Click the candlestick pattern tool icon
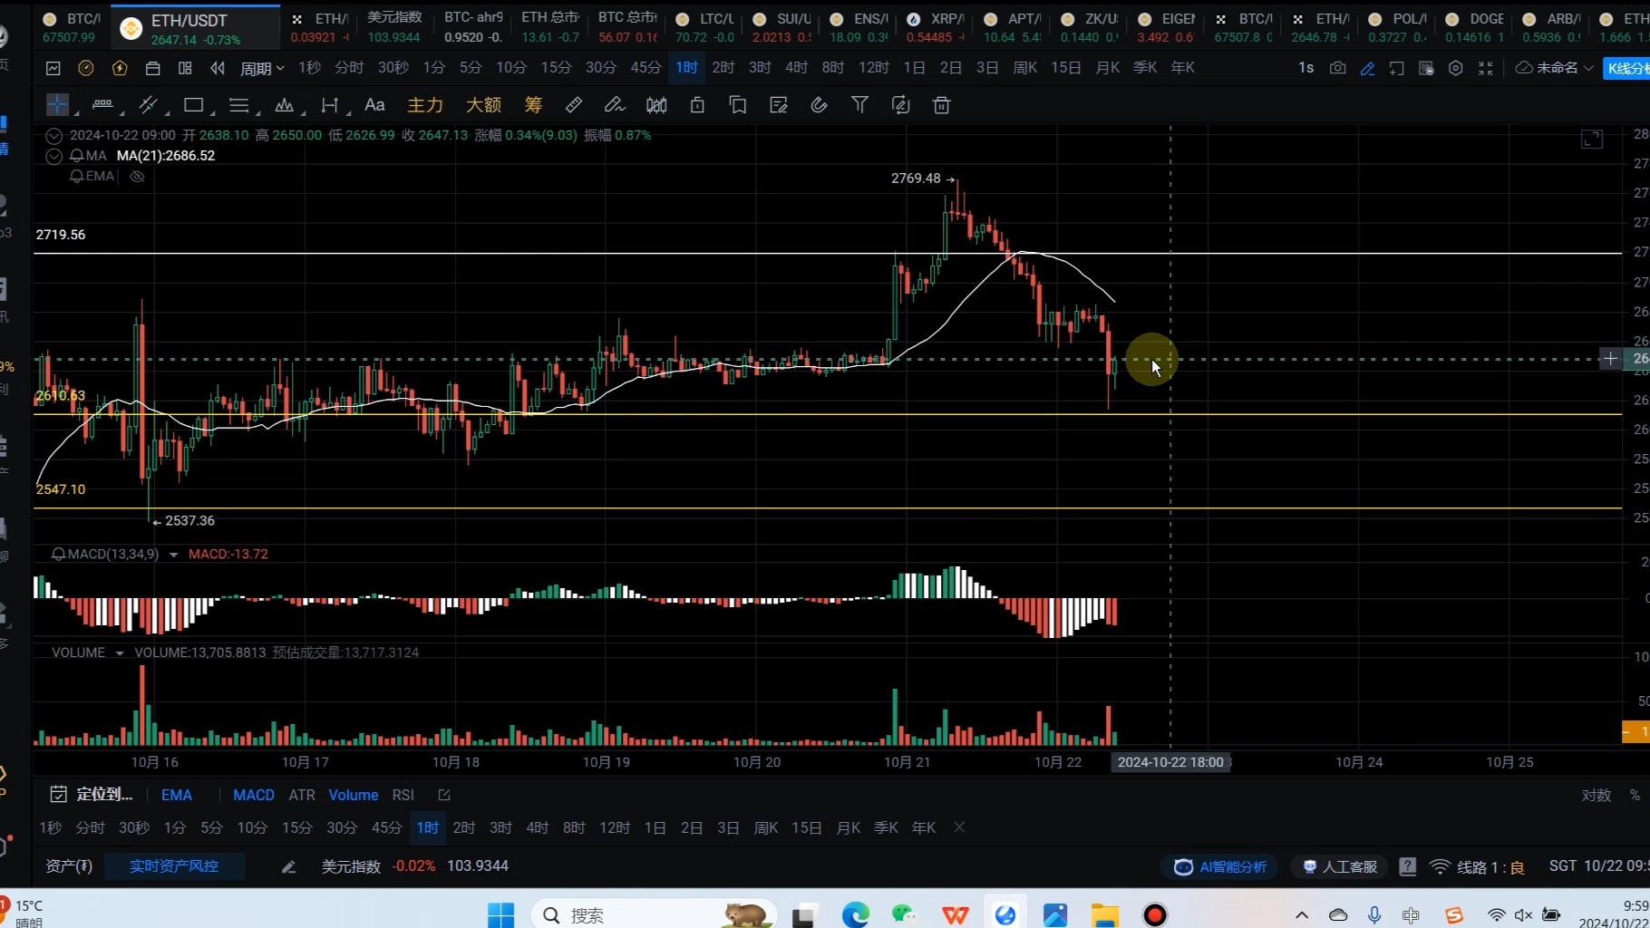The height and width of the screenshot is (928, 1650). click(656, 105)
